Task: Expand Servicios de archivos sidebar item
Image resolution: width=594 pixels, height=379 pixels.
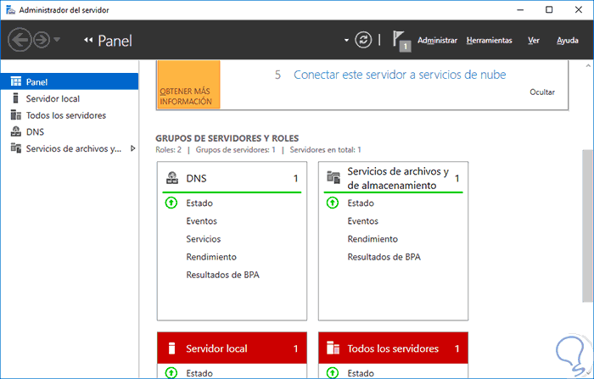Action: (x=132, y=148)
